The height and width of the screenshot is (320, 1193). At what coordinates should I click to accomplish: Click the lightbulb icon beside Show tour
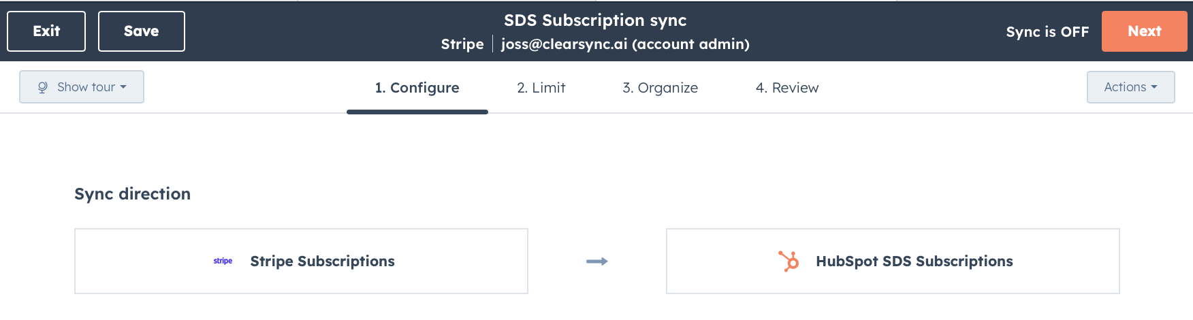coord(43,87)
